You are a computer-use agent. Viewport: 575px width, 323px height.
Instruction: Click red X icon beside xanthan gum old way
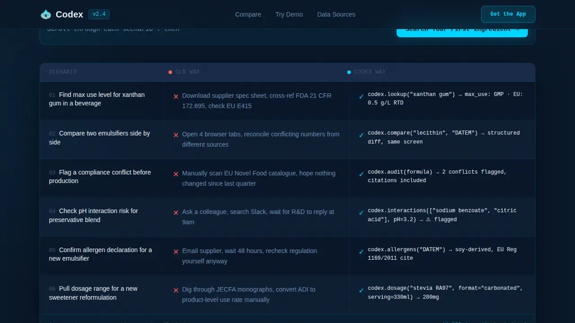(176, 96)
